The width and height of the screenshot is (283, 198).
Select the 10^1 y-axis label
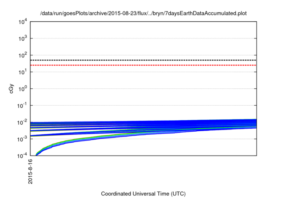point(23,72)
